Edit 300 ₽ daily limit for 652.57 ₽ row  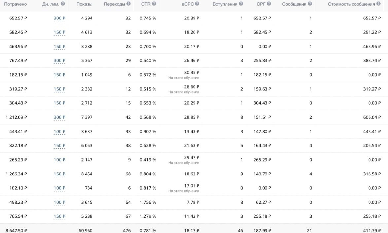click(60, 18)
